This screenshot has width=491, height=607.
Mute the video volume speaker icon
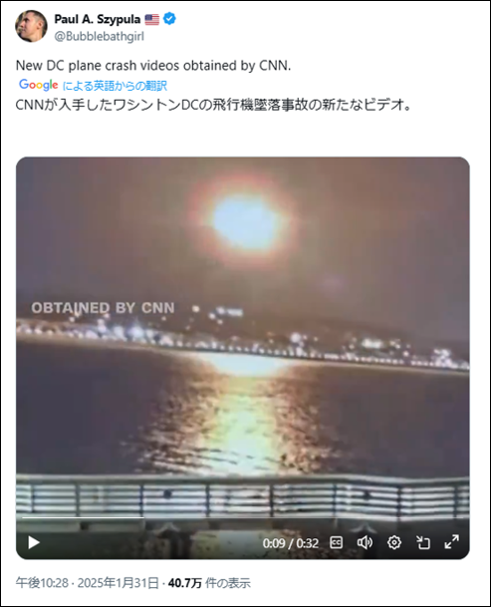(x=365, y=543)
